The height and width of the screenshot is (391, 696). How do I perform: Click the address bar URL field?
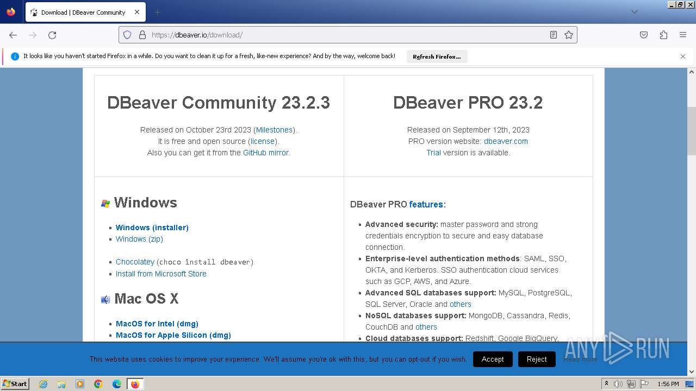[348, 35]
